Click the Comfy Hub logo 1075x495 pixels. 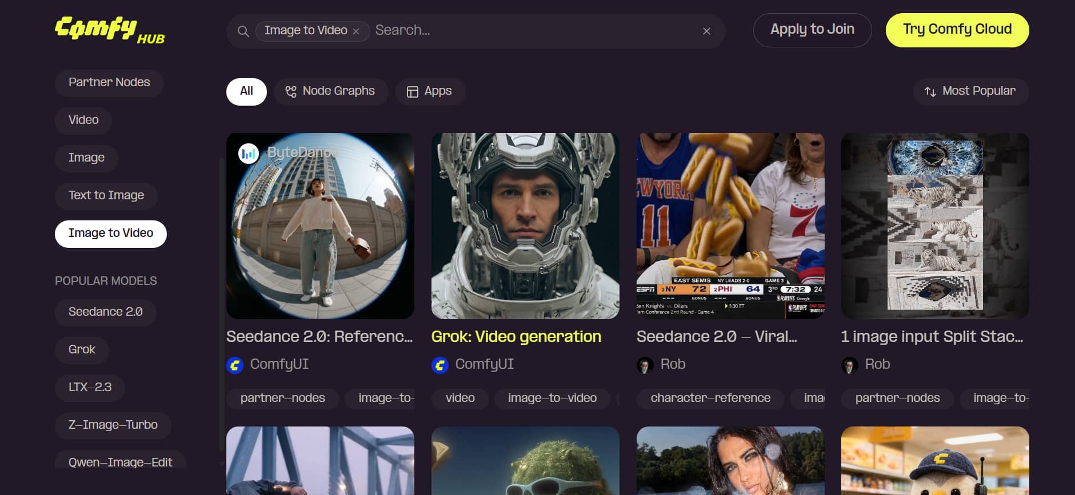(x=110, y=30)
